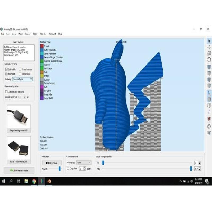
Task: Open the Repair menu
Action: [28, 34]
